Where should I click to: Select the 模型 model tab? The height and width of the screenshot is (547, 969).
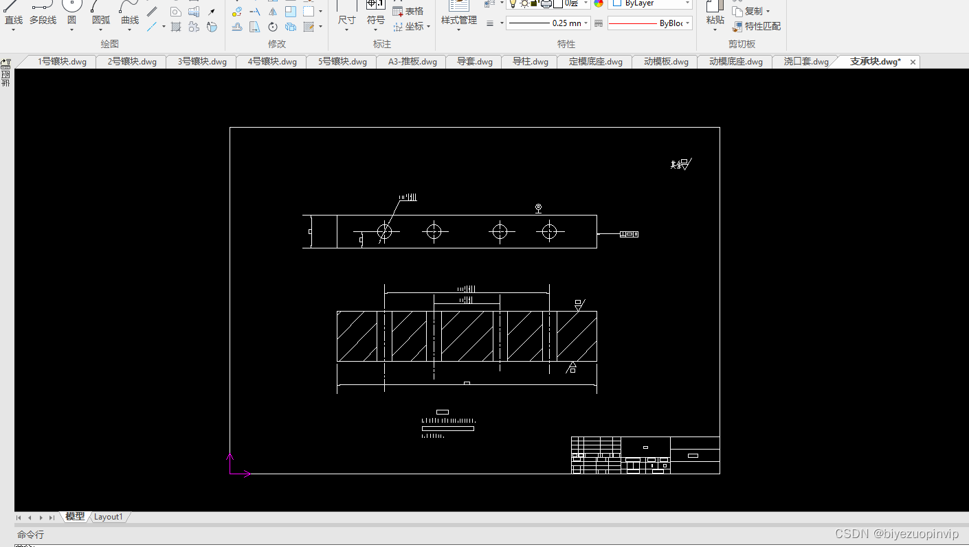click(x=75, y=517)
